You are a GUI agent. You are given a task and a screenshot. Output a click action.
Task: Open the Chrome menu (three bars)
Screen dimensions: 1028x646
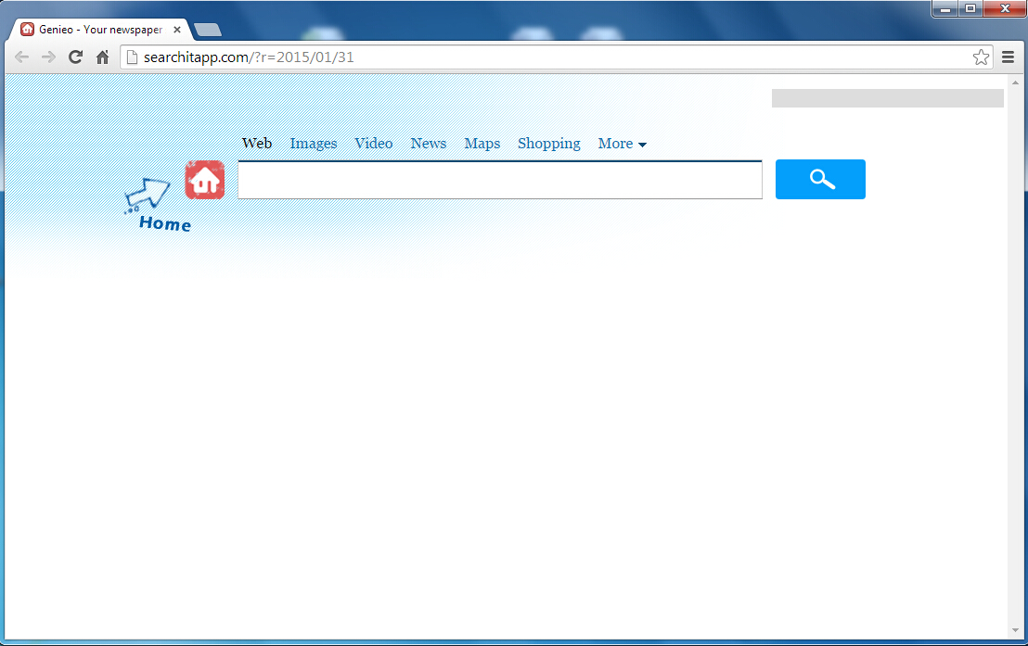click(x=1009, y=57)
